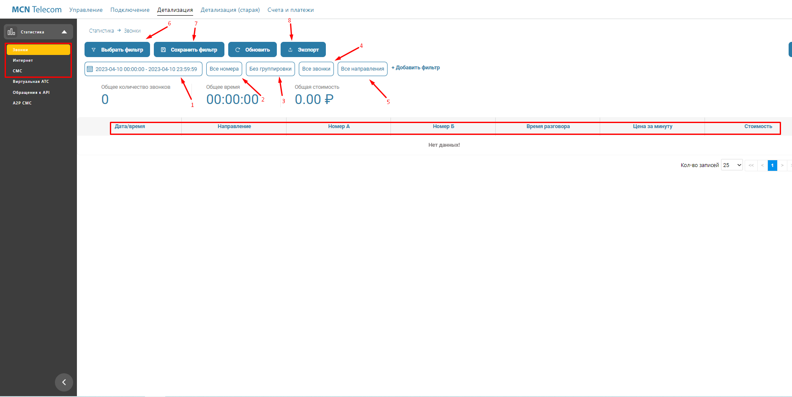Click funnel icon on Выбрать фильтр
The image size is (792, 397).
[94, 50]
